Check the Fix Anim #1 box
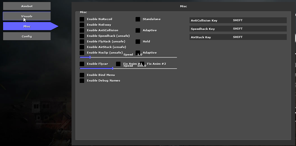Screen dimensions: 296x146 (x=118, y=64)
